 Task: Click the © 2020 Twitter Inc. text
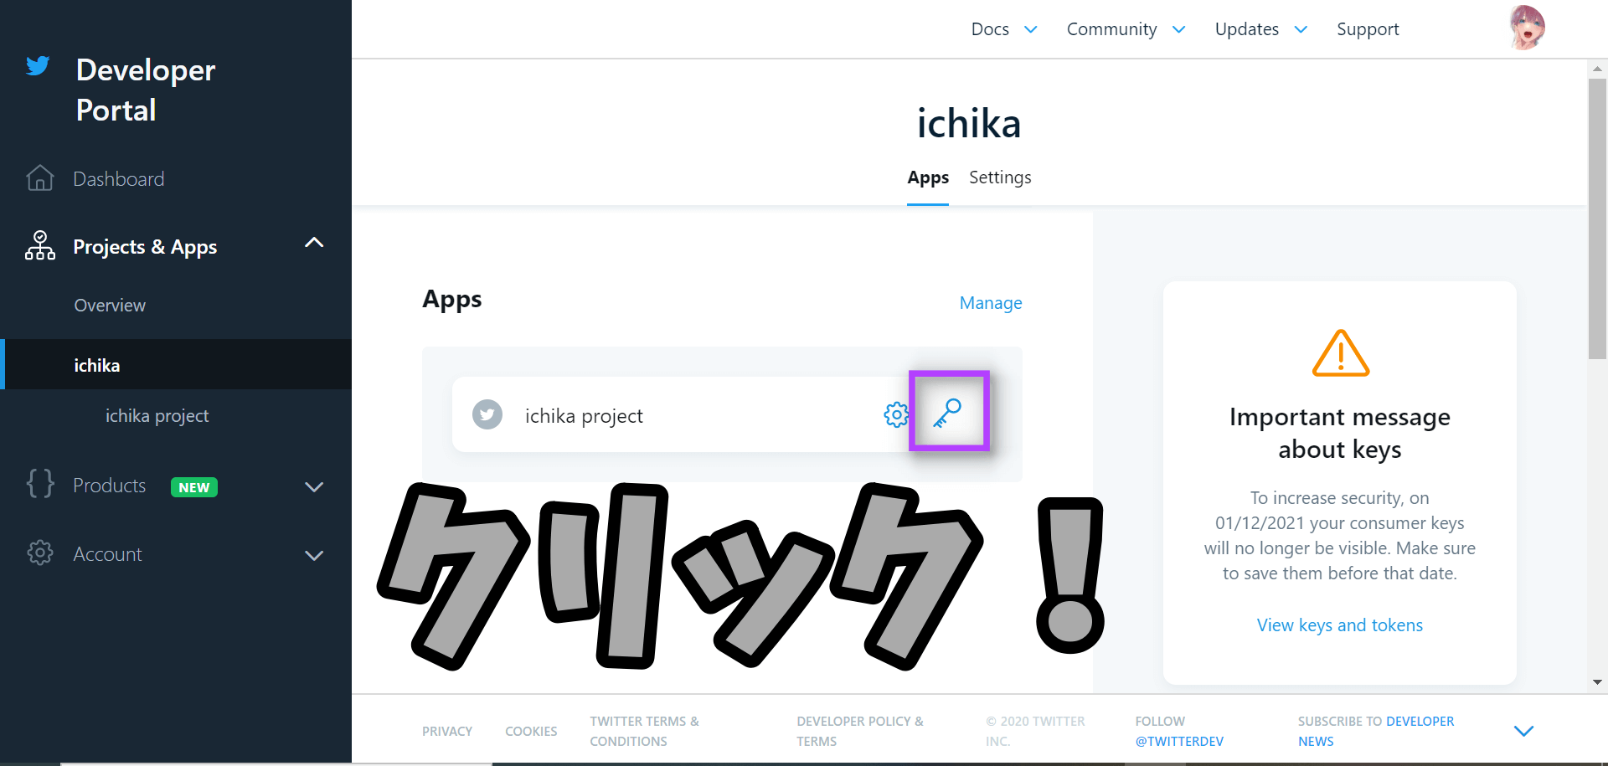point(1035,732)
